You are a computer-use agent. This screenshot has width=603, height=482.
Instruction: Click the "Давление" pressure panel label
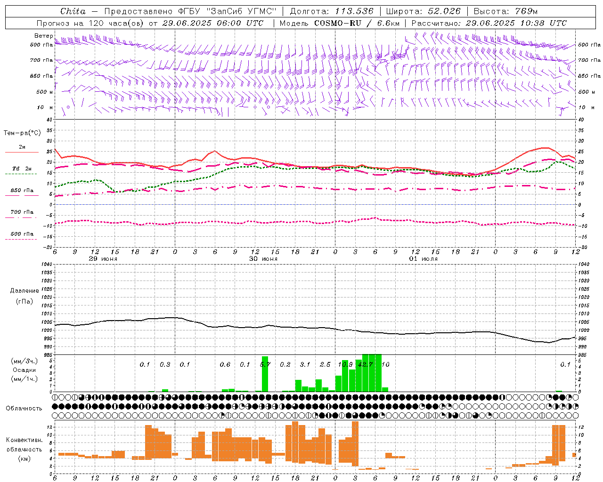tap(24, 291)
